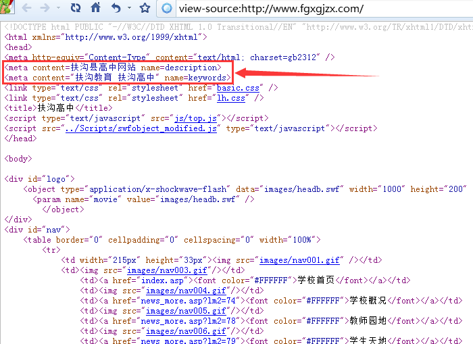
Task: Click the <div id="logo"> line
Action: (x=39, y=179)
